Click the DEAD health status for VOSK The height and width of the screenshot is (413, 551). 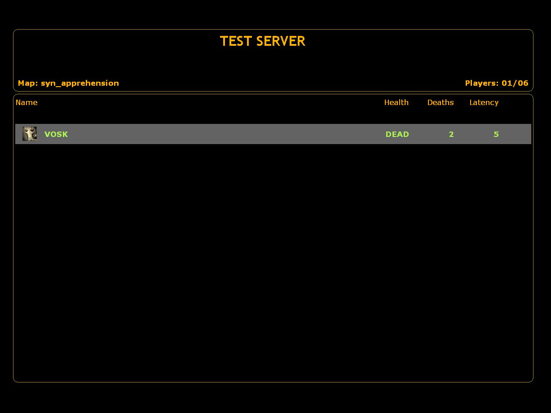click(397, 134)
